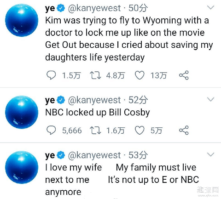Reply to the Wyoming doctor tweet

tap(51, 75)
